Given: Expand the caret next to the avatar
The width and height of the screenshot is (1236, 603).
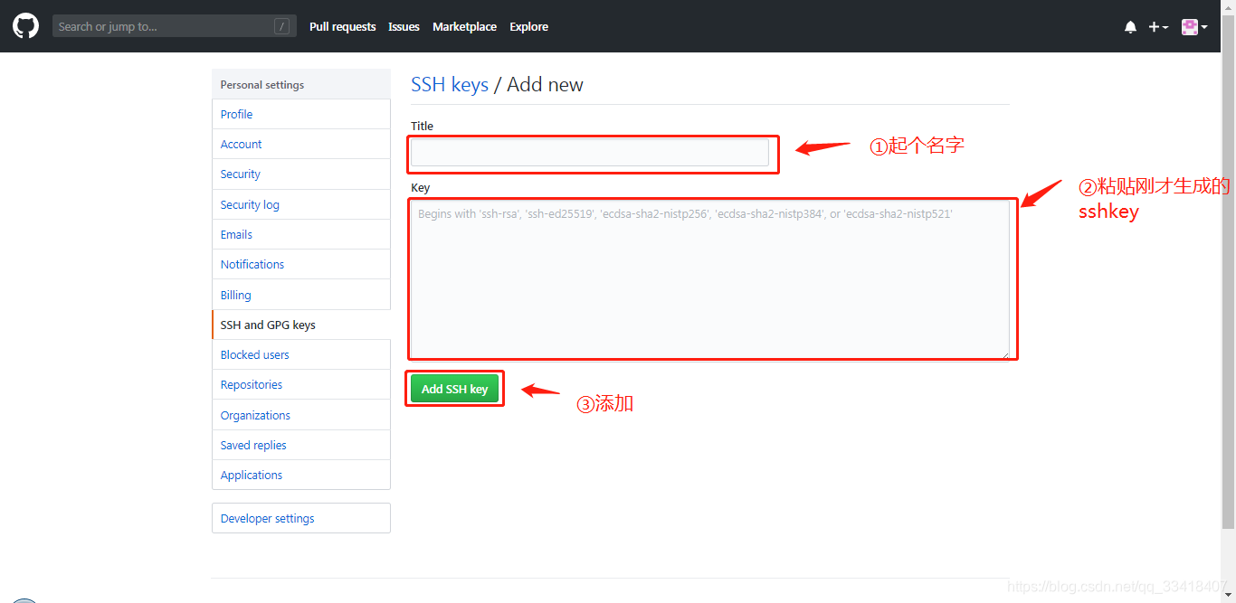Looking at the screenshot, I should (x=1205, y=26).
